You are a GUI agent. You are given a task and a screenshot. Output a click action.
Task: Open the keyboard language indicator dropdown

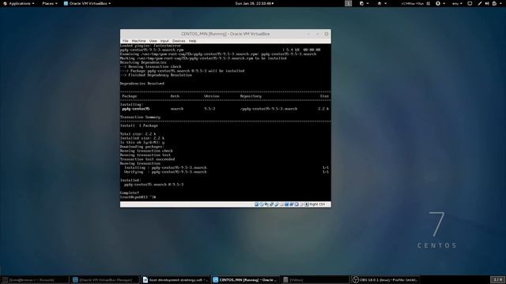click(457, 3)
